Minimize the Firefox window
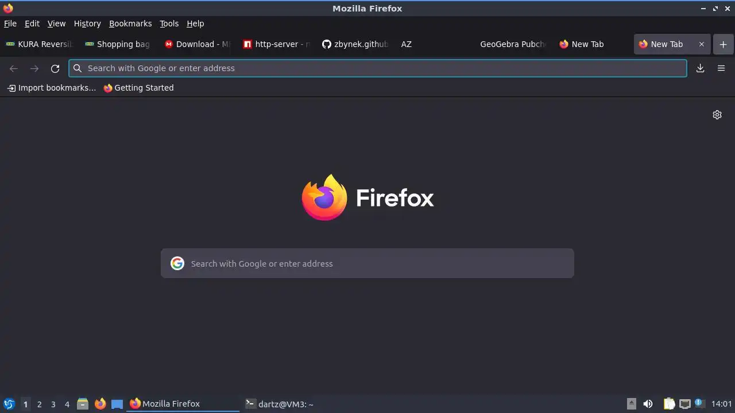 click(703, 9)
